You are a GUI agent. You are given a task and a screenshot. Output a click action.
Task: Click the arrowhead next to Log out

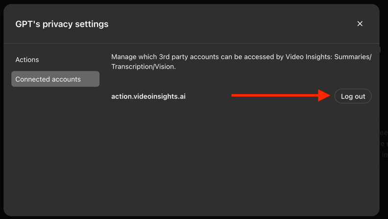(x=324, y=95)
